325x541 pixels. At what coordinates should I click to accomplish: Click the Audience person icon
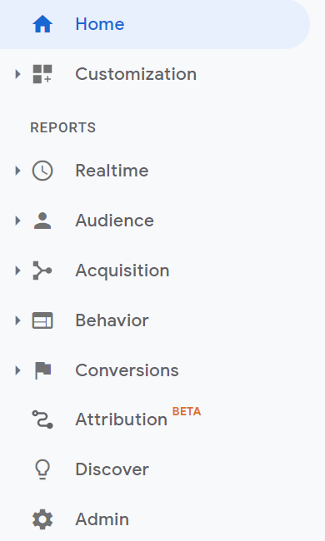click(x=42, y=221)
